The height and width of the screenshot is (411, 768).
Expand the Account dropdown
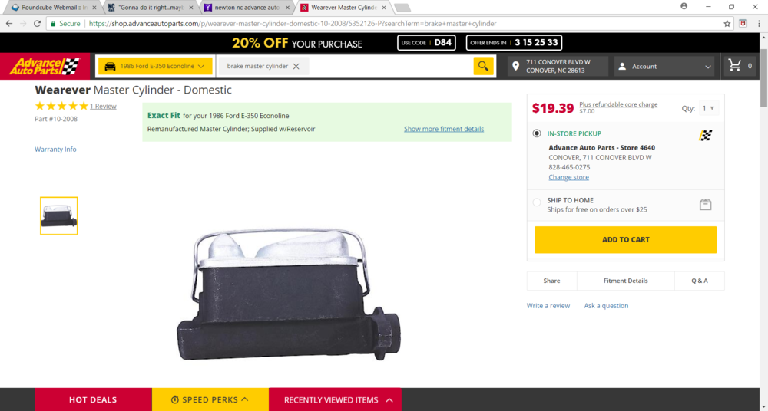(665, 67)
